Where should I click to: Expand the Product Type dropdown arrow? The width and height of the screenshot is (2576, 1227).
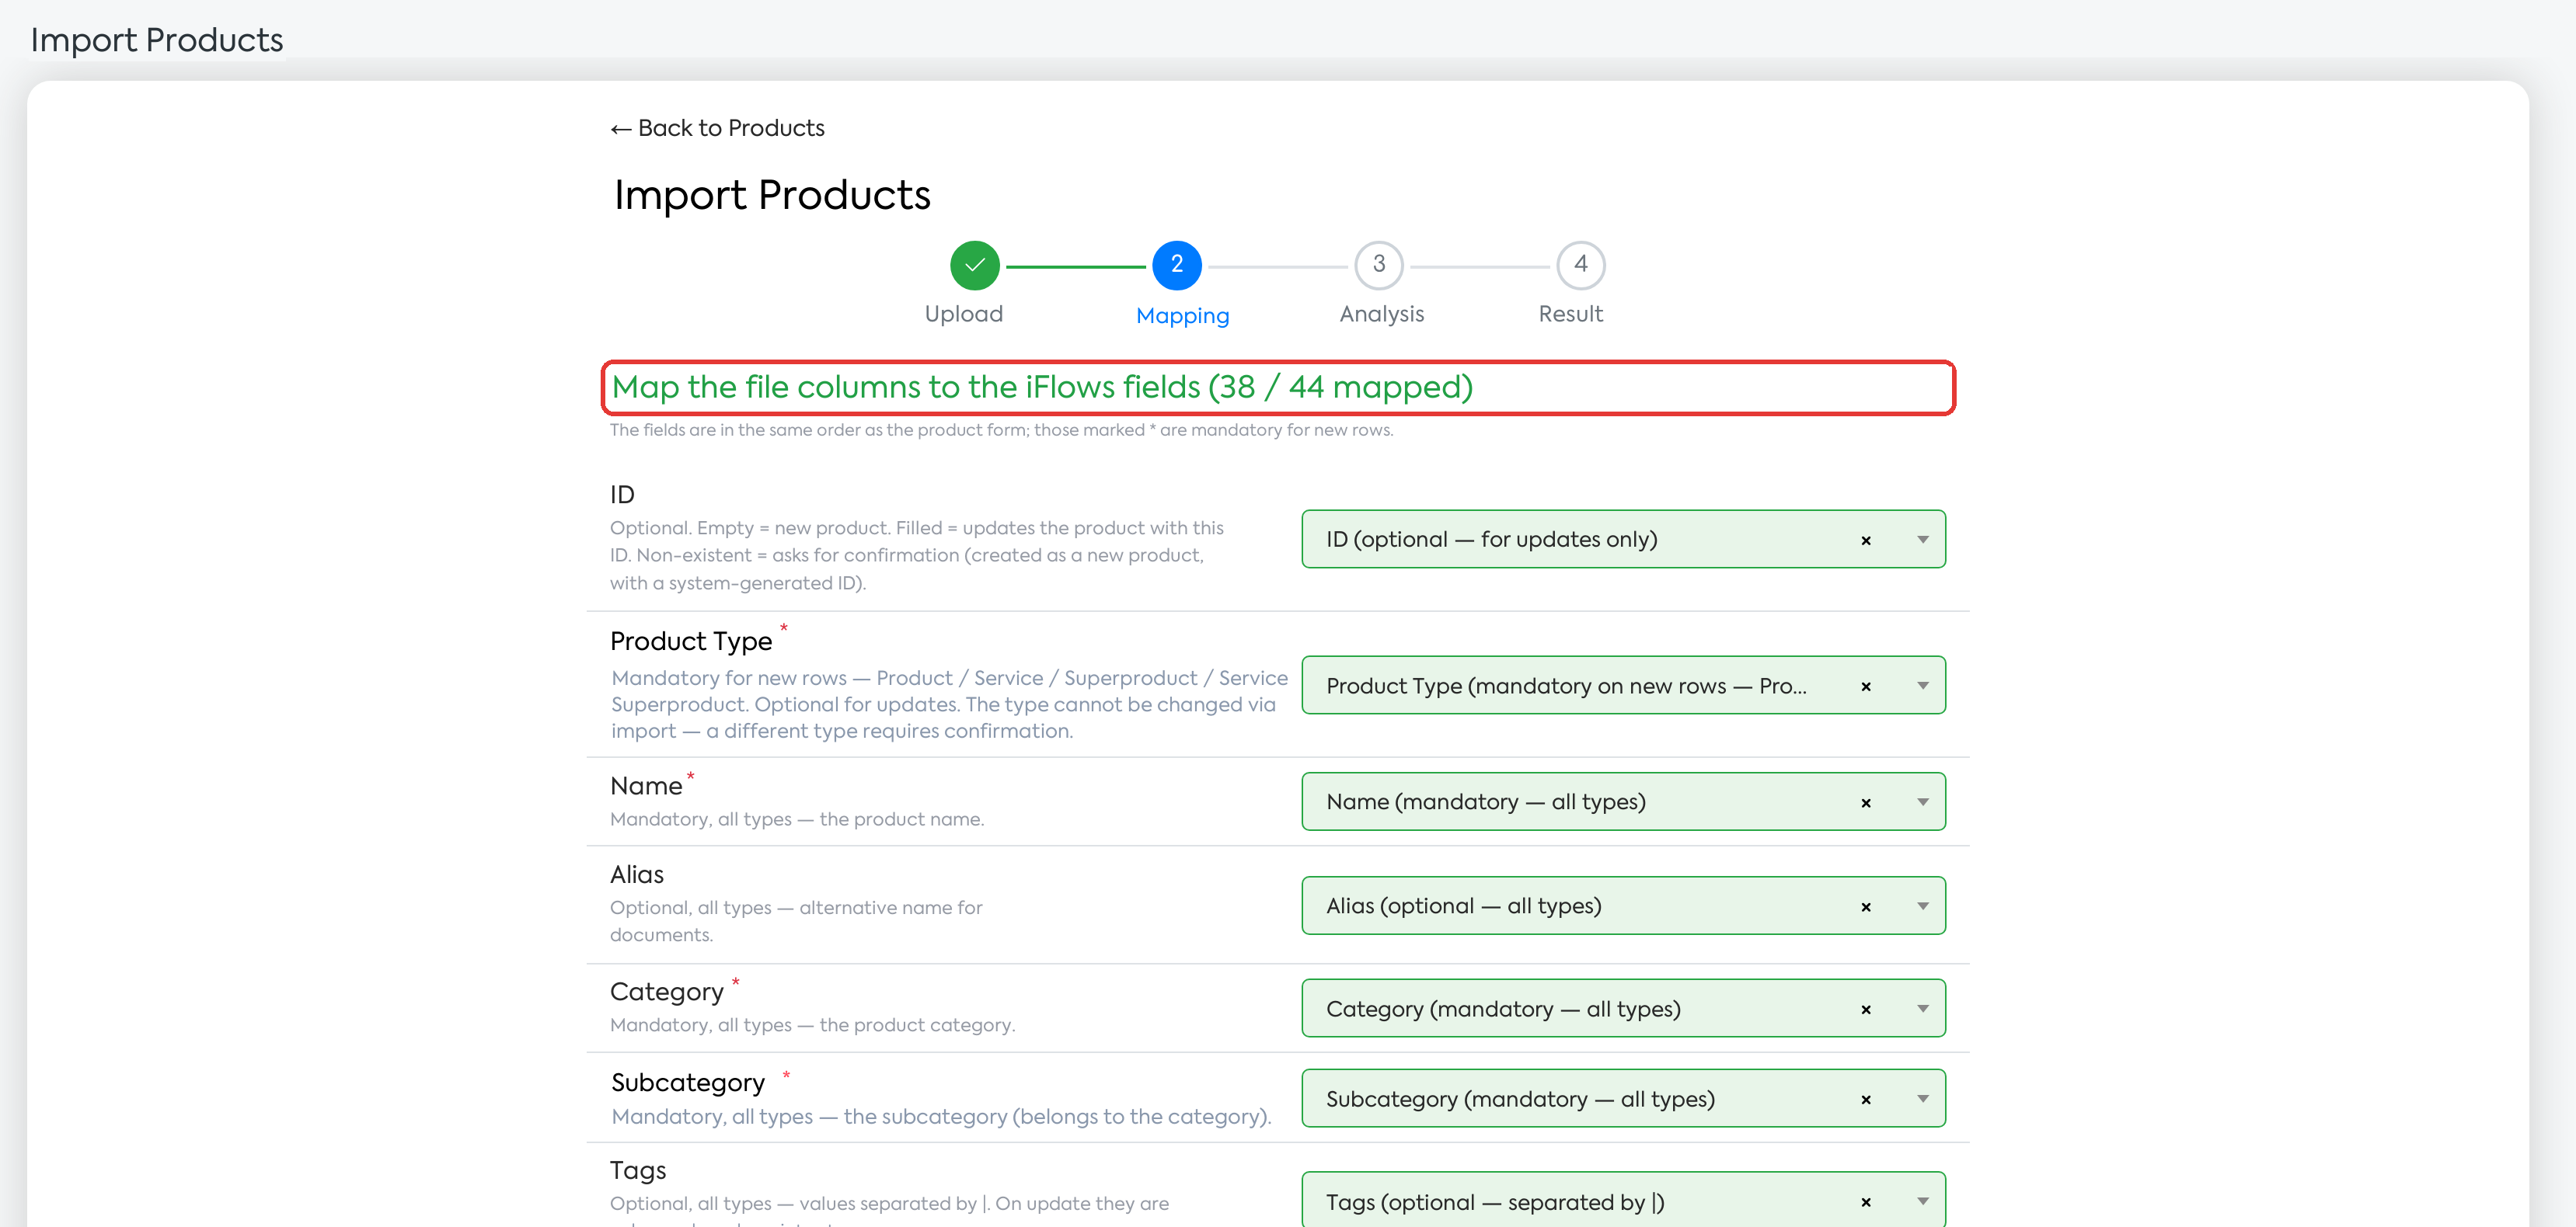click(1922, 686)
